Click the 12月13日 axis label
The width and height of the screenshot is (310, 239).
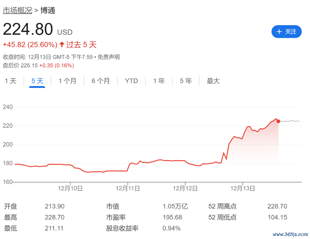(243, 189)
